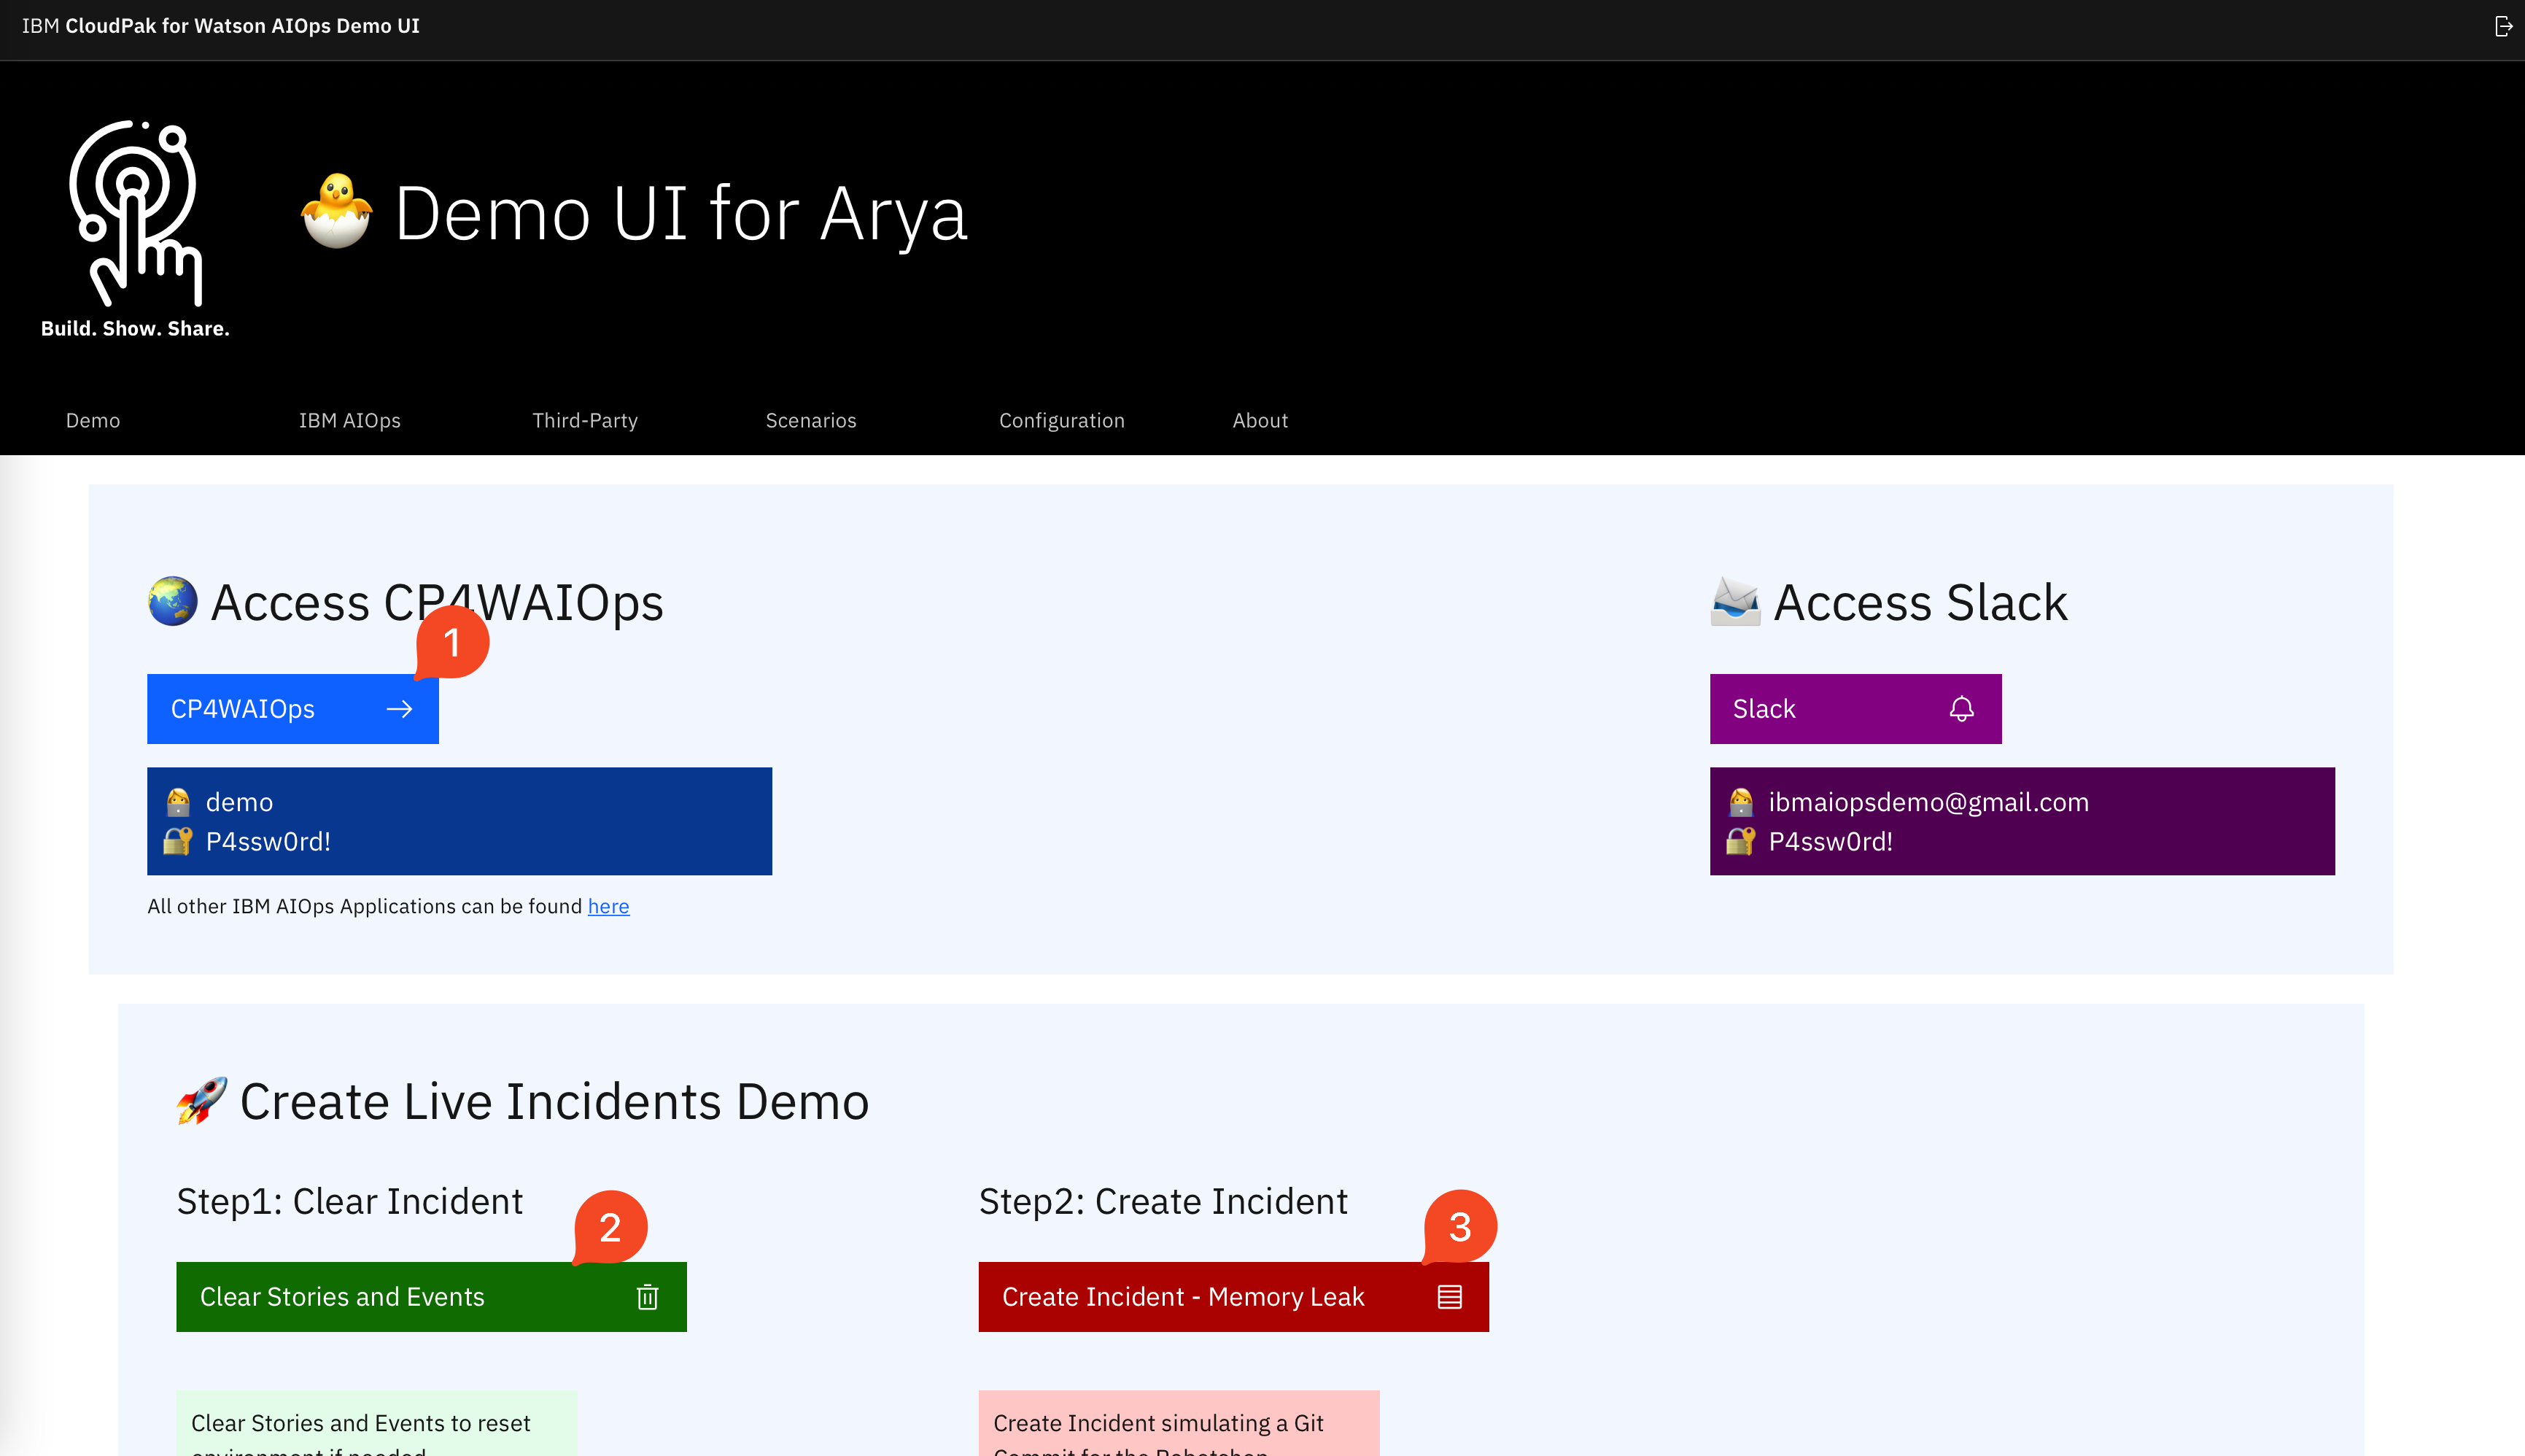Click the rocket icon beside Create Live Incidents
This screenshot has height=1456, width=2525.
click(202, 1101)
